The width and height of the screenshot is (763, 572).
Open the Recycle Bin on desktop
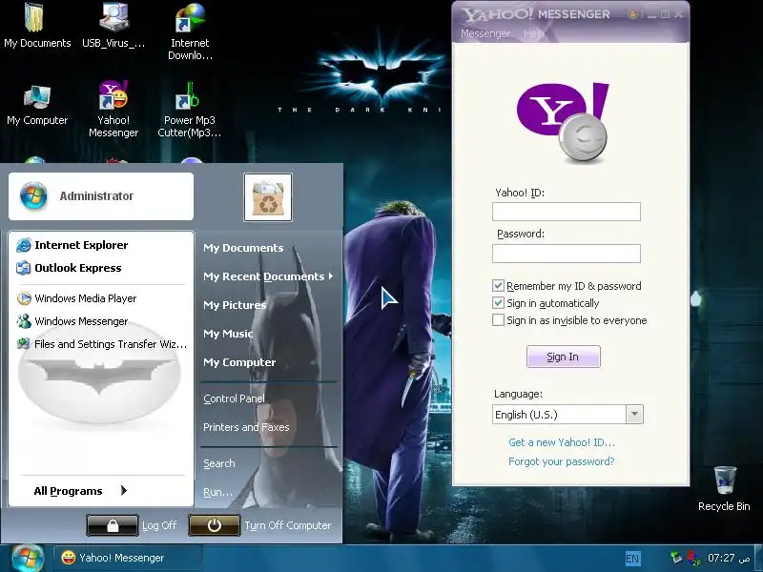click(724, 488)
